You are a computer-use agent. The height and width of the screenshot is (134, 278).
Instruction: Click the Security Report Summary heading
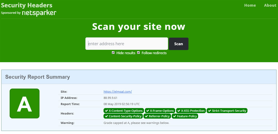(x=38, y=77)
